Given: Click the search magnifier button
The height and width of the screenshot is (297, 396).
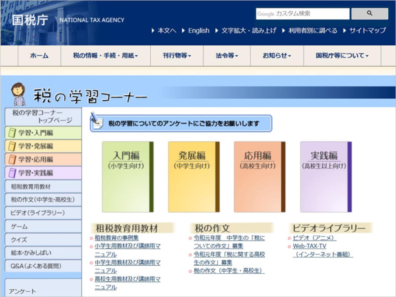Looking at the screenshot, I should 370,14.
